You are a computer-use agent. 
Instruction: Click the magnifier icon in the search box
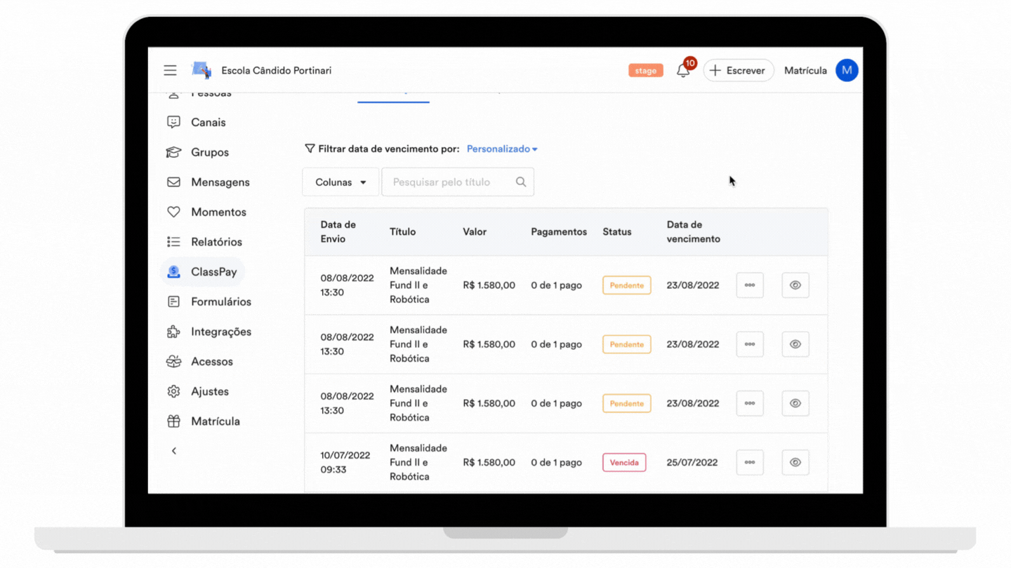[x=521, y=182]
